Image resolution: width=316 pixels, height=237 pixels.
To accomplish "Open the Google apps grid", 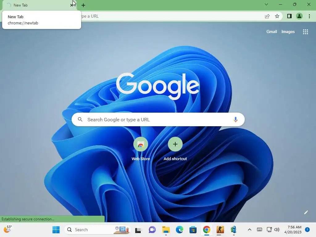I will pyautogui.click(x=306, y=32).
